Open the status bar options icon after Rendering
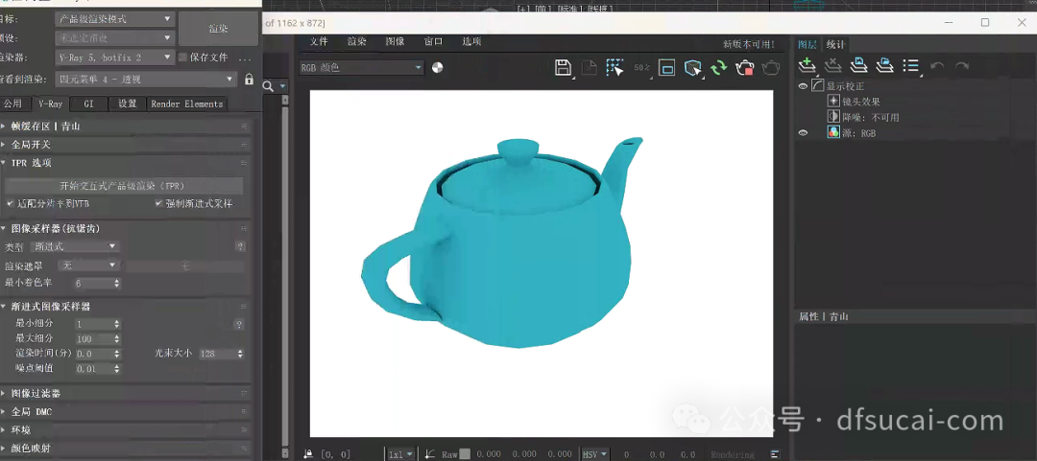Image resolution: width=1037 pixels, height=461 pixels. 775,454
